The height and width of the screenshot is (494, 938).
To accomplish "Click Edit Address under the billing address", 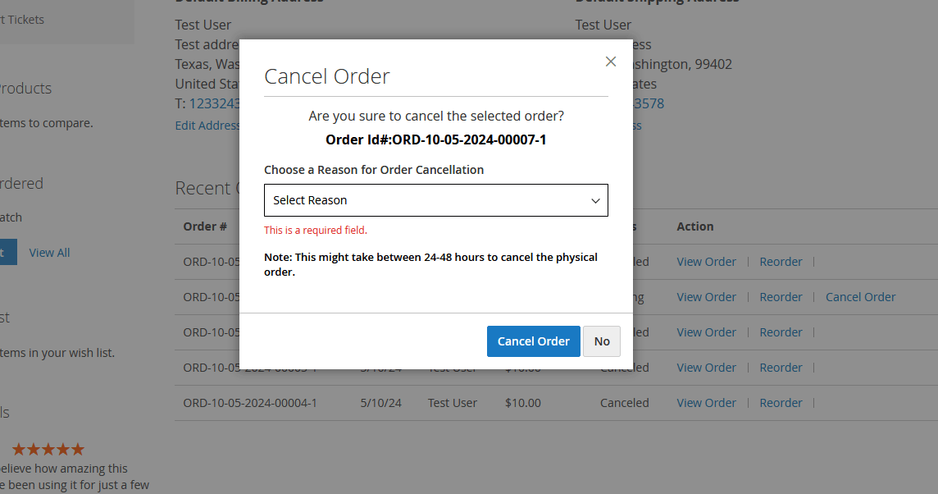I will click(207, 126).
